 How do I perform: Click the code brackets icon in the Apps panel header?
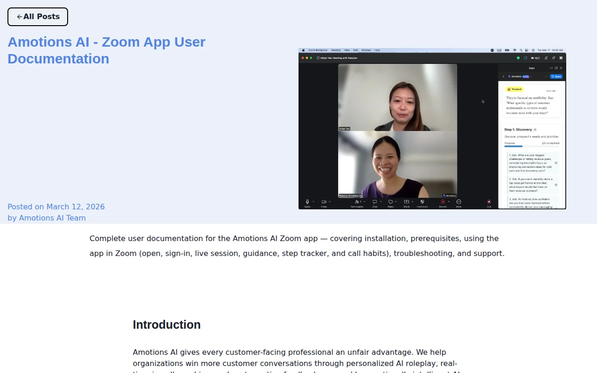[551, 68]
